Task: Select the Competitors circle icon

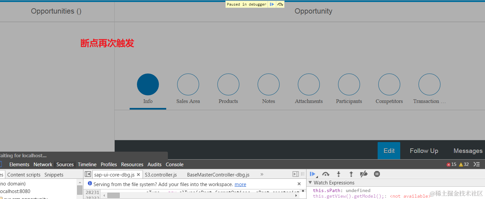Action: tap(389, 84)
